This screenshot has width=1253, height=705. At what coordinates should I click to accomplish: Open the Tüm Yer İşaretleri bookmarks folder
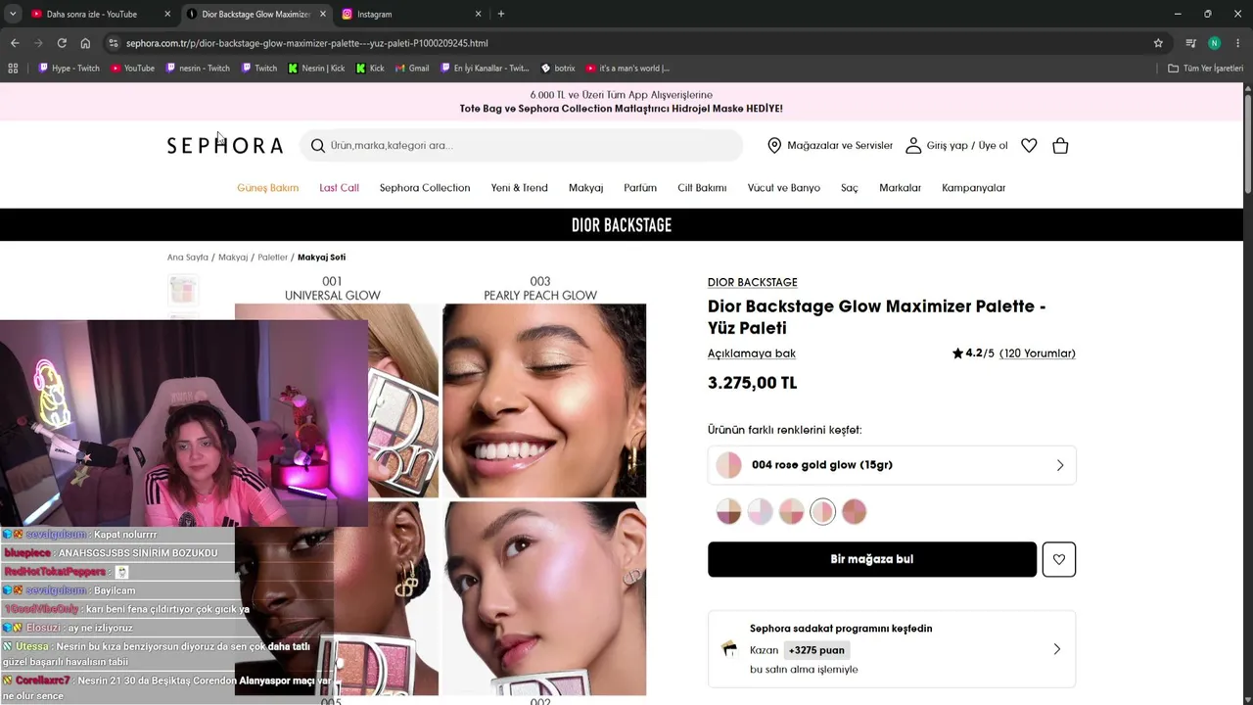pyautogui.click(x=1205, y=69)
